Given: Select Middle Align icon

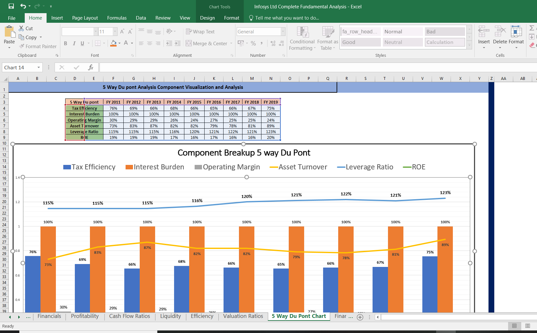Looking at the screenshot, I should (150, 31).
